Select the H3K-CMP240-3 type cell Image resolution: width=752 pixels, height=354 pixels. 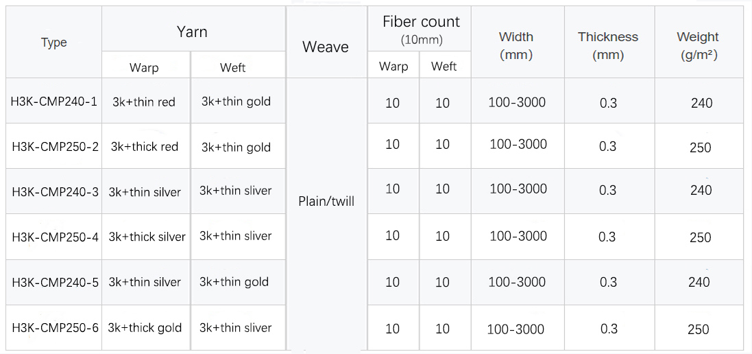(55, 192)
